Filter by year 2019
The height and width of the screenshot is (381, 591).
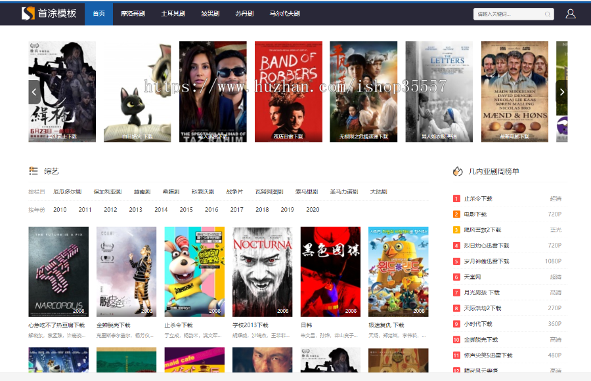(287, 210)
